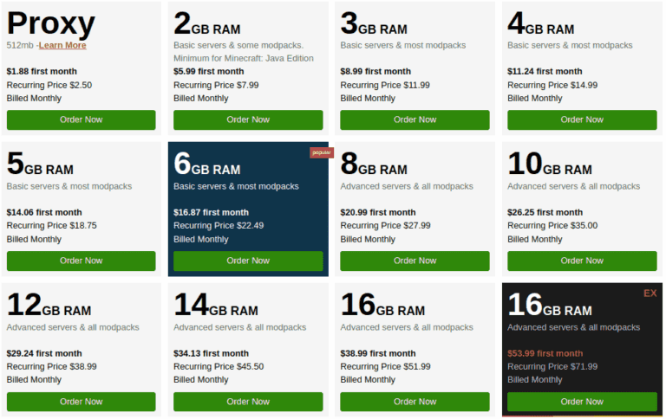Click Recurring Price $71.99 text

tap(552, 366)
